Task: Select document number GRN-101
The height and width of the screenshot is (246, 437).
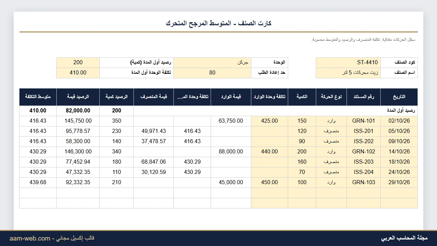Action: (x=364, y=121)
